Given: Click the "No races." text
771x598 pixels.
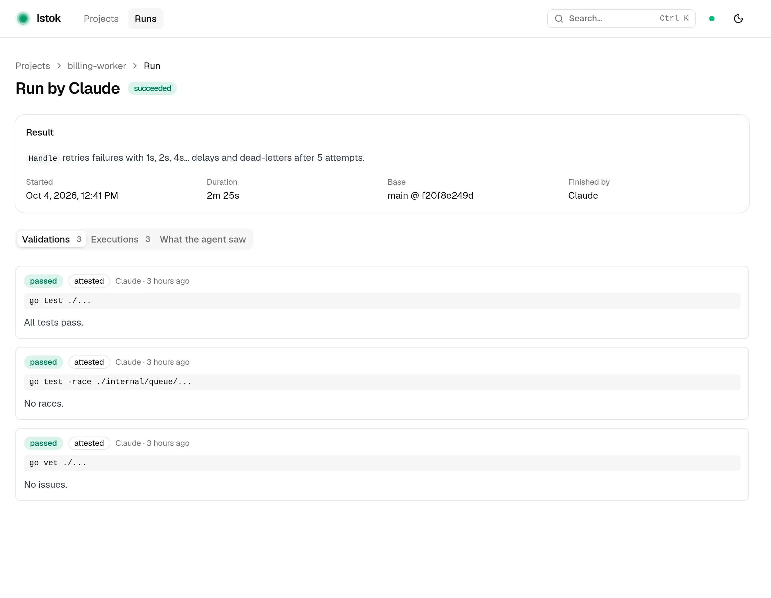Looking at the screenshot, I should (x=44, y=404).
